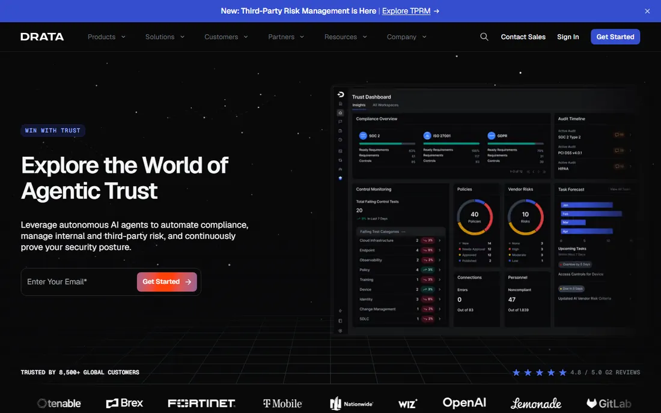
Task: Click the WIN WITH TRUST badge
Action: click(53, 130)
